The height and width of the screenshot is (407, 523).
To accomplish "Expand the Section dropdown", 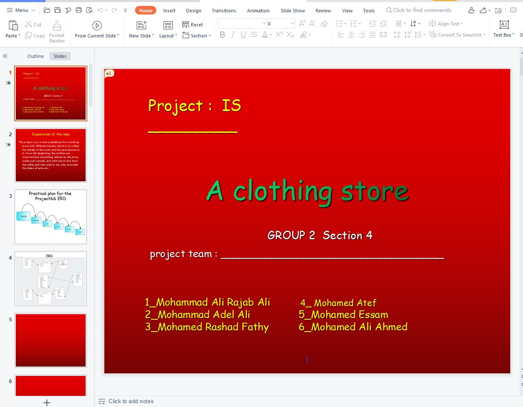I will [x=197, y=36].
